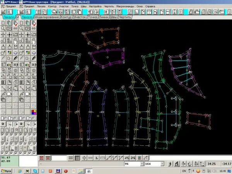
Task: Select the leftmost magnifier zoom tool
Action: pyautogui.click(x=3, y=29)
